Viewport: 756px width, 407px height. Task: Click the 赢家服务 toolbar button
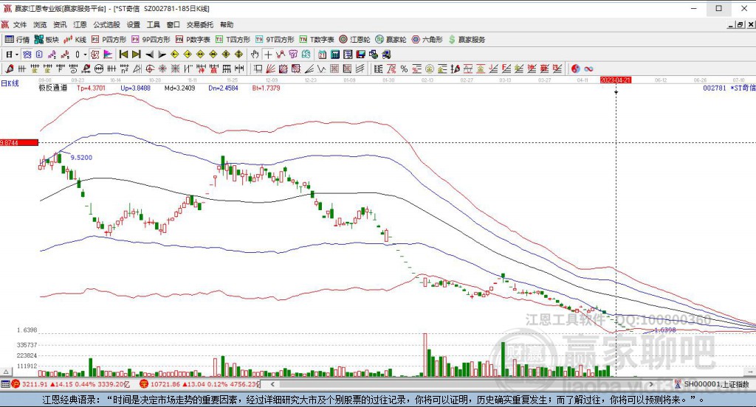click(x=467, y=40)
